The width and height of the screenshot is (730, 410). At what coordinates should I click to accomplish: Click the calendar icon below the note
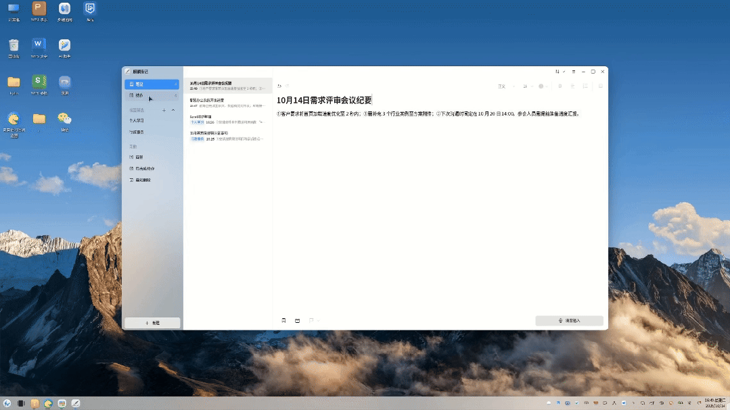click(297, 320)
